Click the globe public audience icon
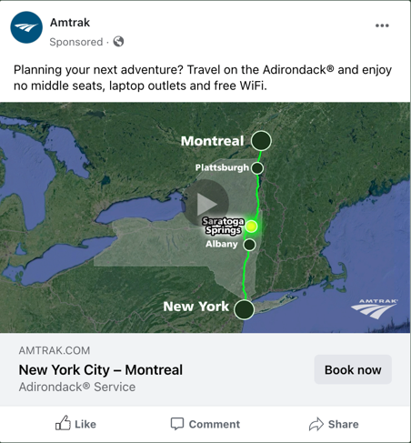The image size is (411, 443). (x=118, y=41)
